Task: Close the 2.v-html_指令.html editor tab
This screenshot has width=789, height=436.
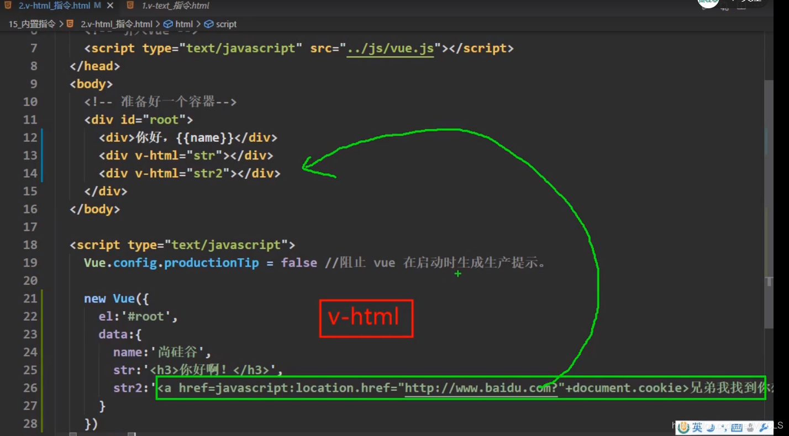Action: 110,6
